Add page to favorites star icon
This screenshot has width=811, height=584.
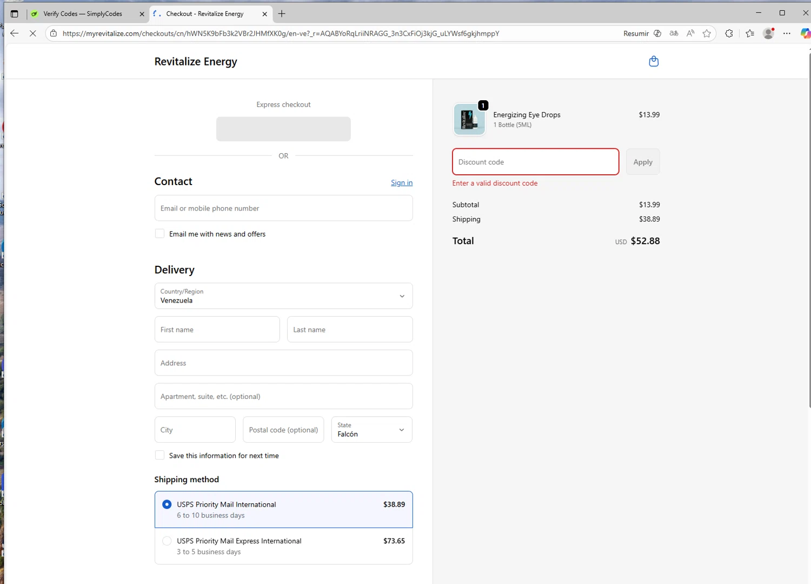[x=707, y=33]
